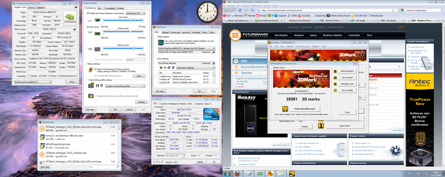
Task: Delete overclocking profile with the trash icon
Action: pyautogui.click(x=101, y=86)
